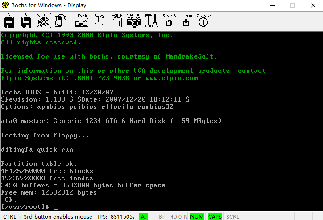Viewport: 323px width, 220px height.
Task: Click 'Licensed for use with bochs' line
Action: pyautogui.click(x=109, y=57)
